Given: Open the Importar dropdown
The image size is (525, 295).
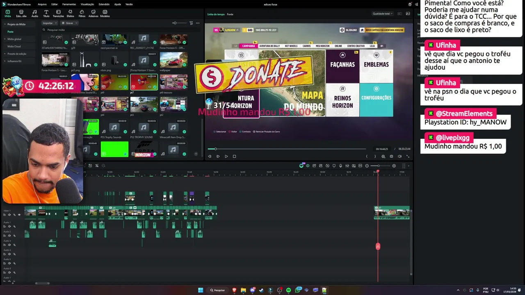Looking at the screenshot, I should coord(49,23).
